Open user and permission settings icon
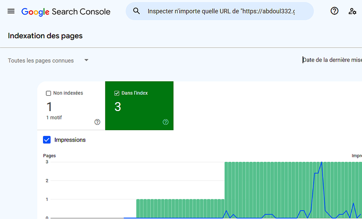Screen dimensions: 362x219 352,11
